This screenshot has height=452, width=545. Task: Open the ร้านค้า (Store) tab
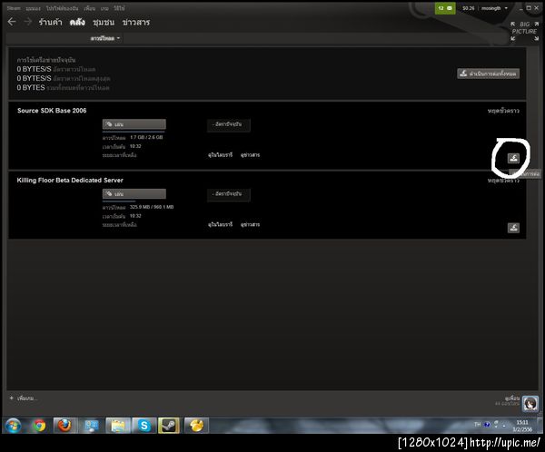[x=50, y=22]
